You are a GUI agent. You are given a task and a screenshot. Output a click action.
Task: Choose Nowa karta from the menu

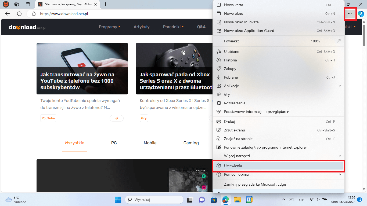(278, 5)
